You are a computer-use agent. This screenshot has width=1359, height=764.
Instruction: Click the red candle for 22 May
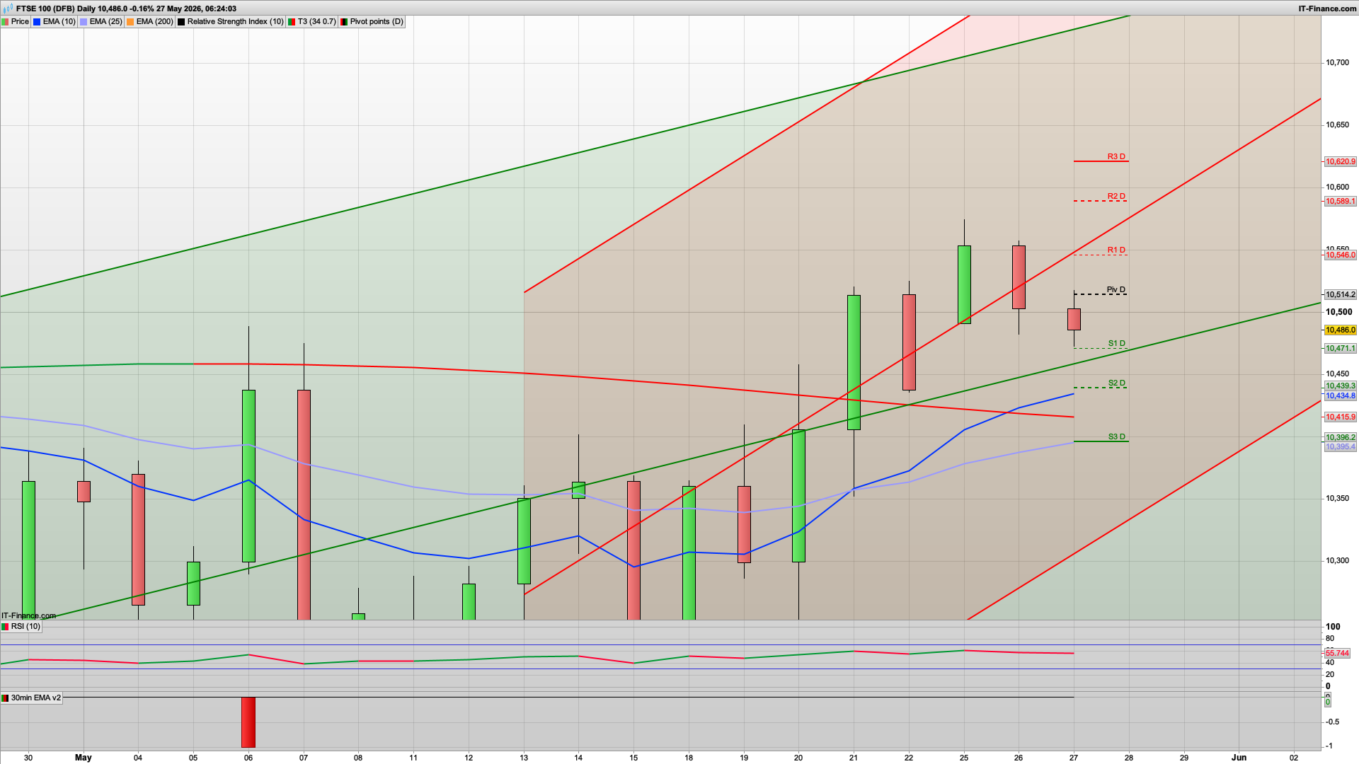click(909, 342)
